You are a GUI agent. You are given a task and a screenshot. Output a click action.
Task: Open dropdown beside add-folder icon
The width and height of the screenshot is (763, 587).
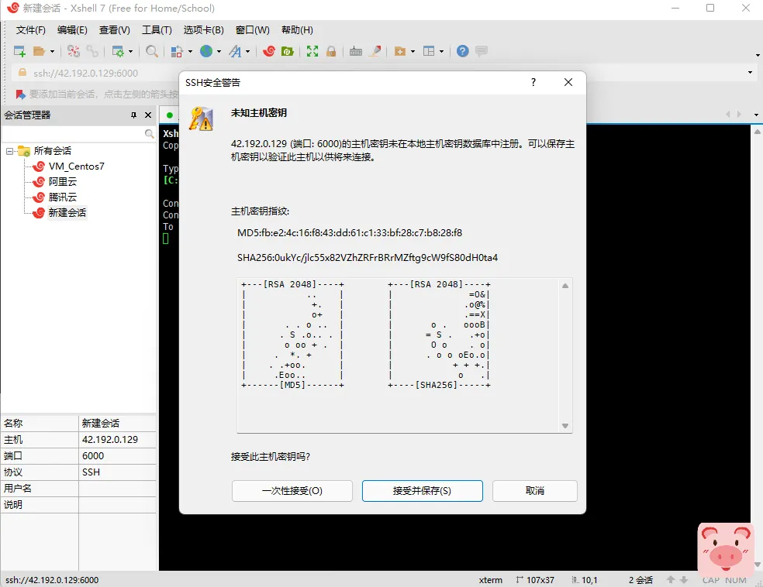(x=413, y=52)
